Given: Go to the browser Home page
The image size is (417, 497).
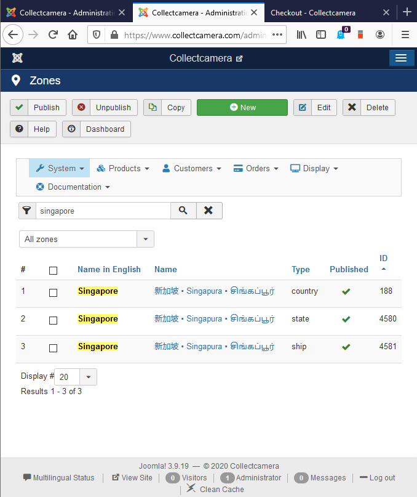Looking at the screenshot, I should click(x=73, y=34).
